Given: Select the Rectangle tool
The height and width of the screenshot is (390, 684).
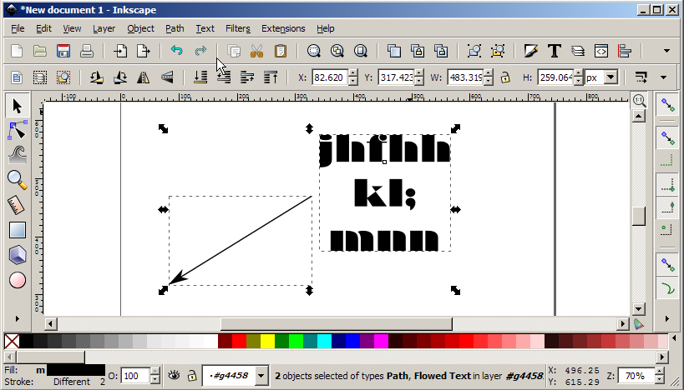Looking at the screenshot, I should pyautogui.click(x=18, y=230).
